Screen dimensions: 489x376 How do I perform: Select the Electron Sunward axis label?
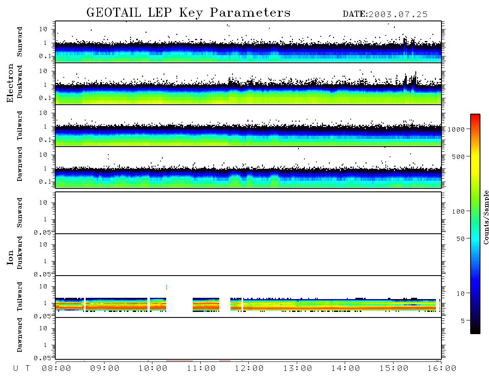pyautogui.click(x=20, y=42)
